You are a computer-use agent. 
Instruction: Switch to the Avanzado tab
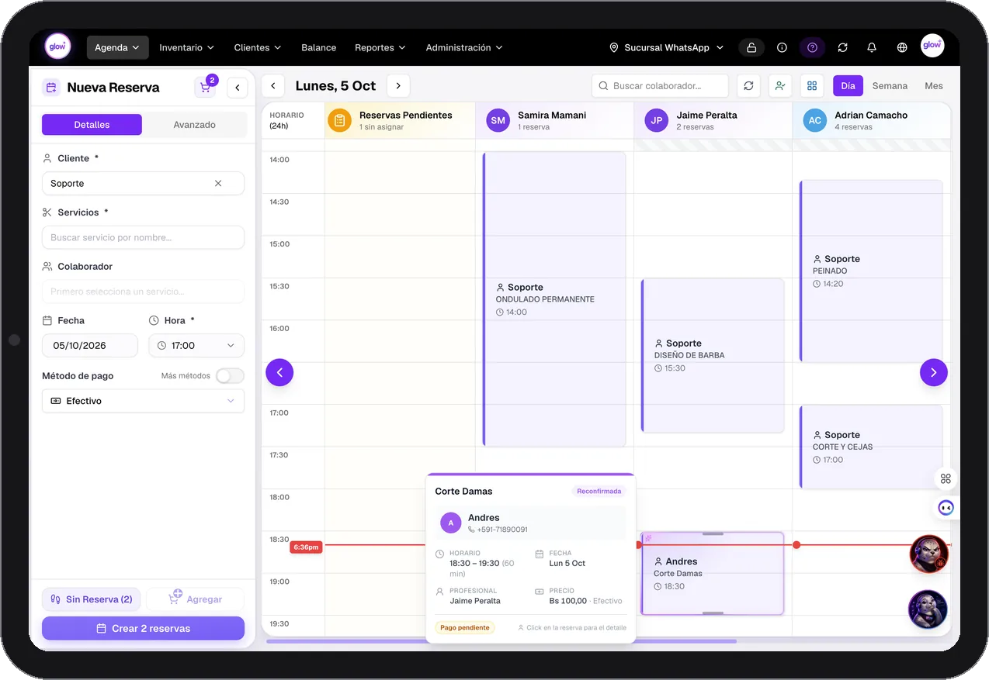point(195,125)
